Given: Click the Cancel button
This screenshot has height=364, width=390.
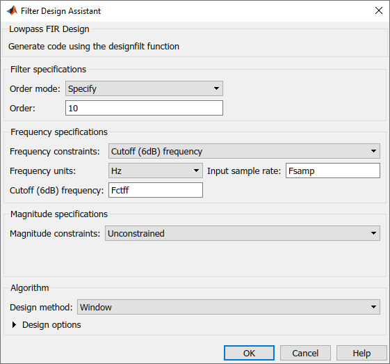Looking at the screenshot, I should coord(305,353).
